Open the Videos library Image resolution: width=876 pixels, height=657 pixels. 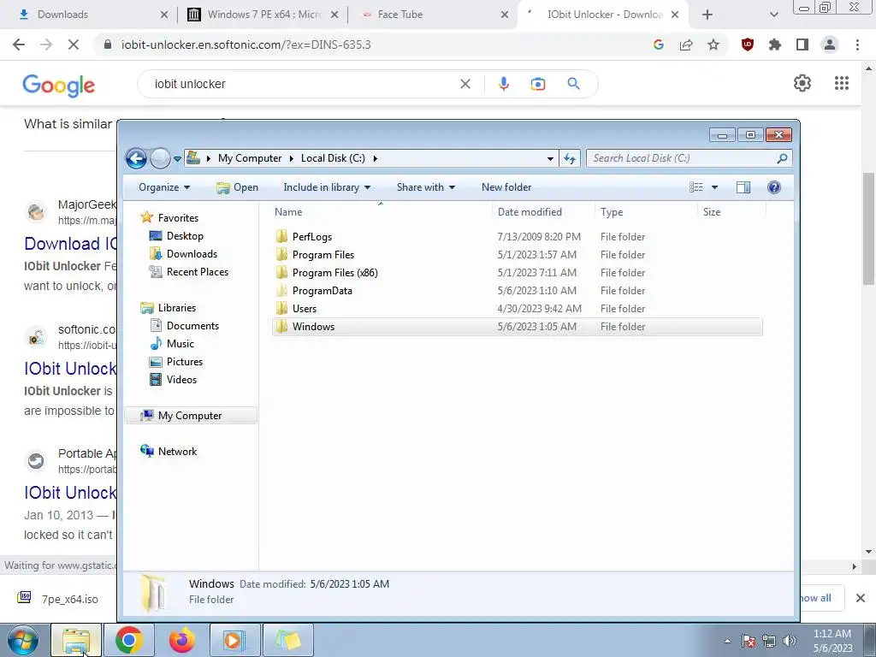tap(173, 379)
